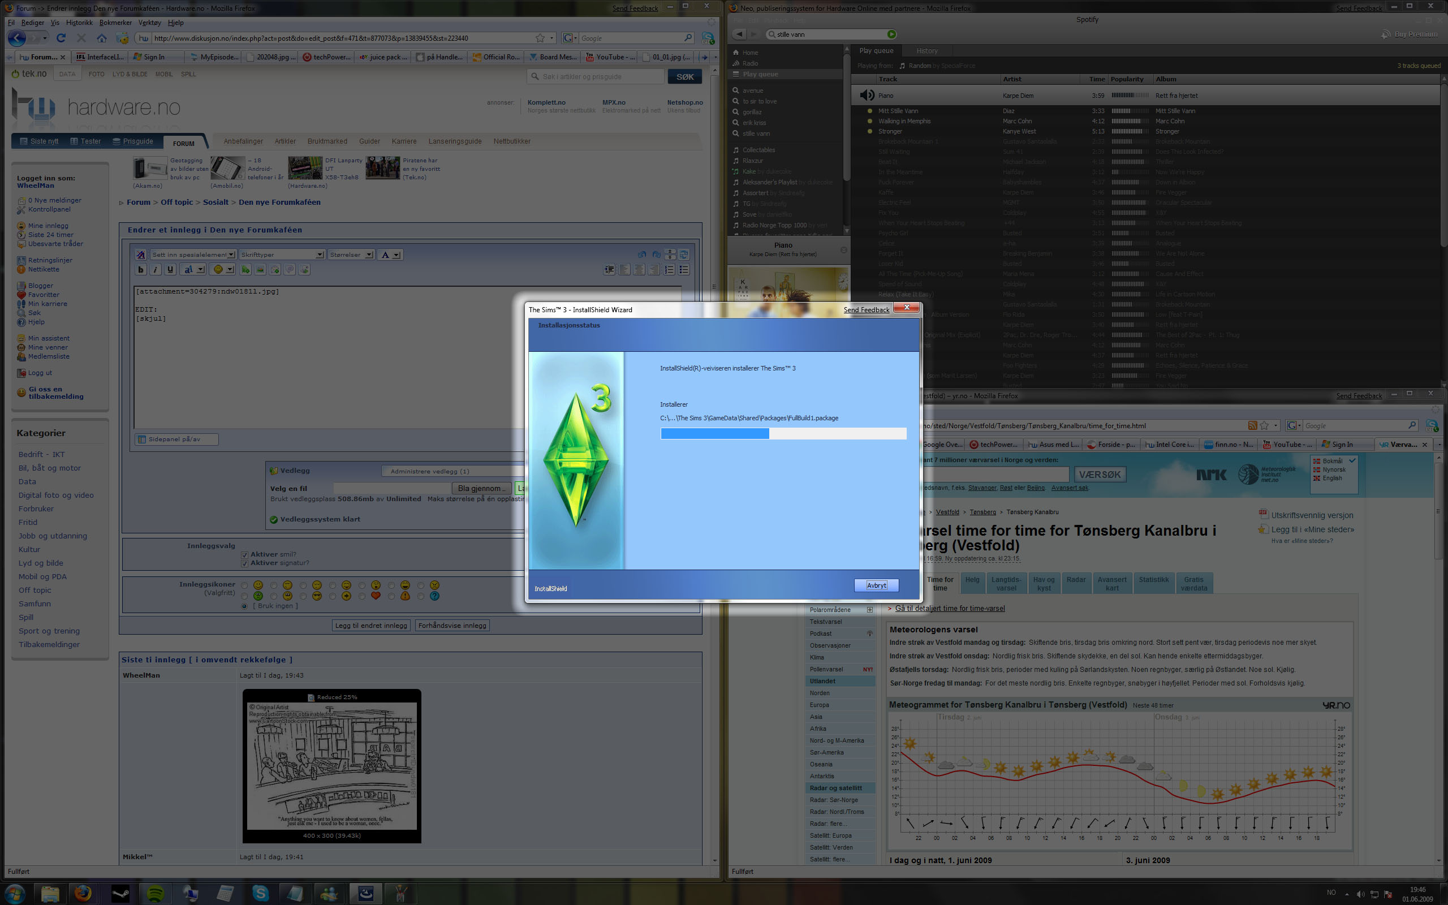Switch to the Prisguide tab on hardware.no

(133, 141)
